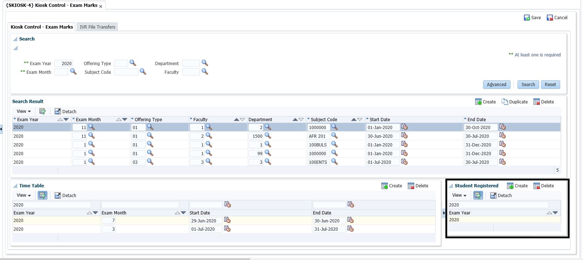Click the Exam Year search input field
Viewport: 583px width, 260px height.
pyautogui.click(x=63, y=63)
